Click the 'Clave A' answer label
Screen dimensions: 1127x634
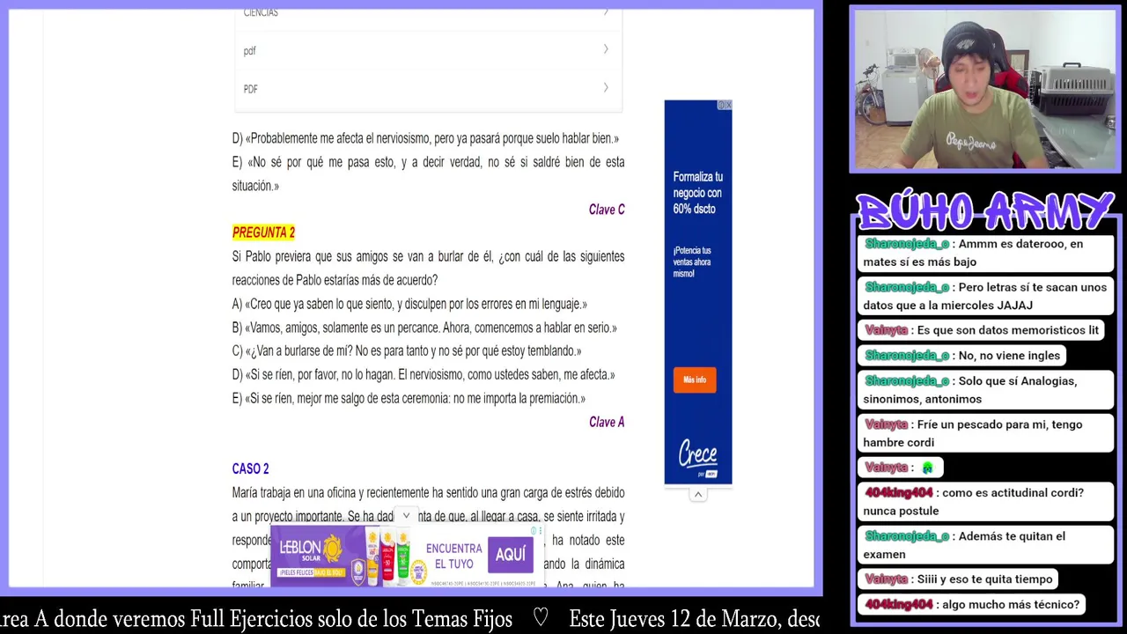(x=607, y=422)
